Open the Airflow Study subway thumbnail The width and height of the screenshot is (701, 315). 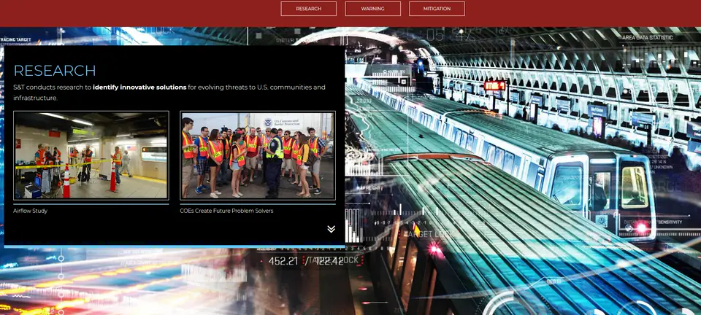point(91,155)
